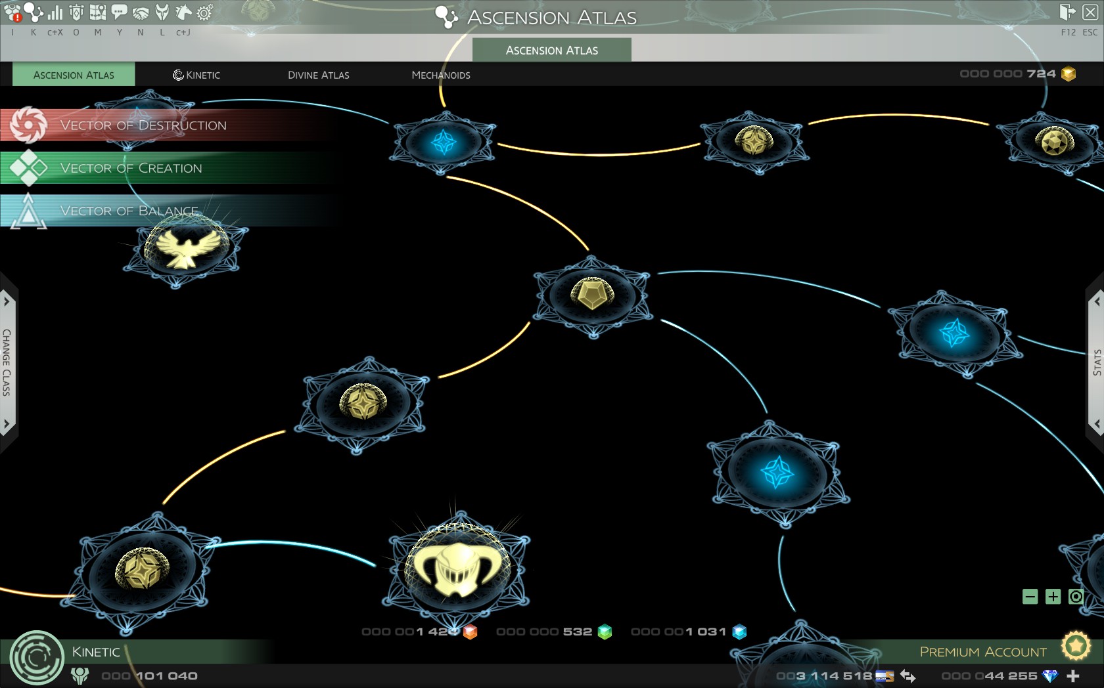
Task: Click lower arrow on Stats panel
Action: coord(1097,423)
